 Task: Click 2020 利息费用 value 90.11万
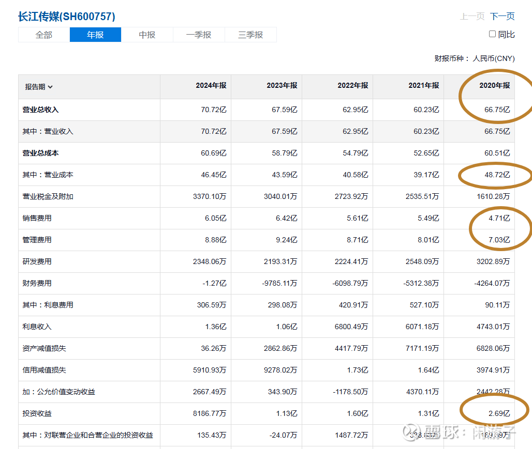pyautogui.click(x=497, y=305)
